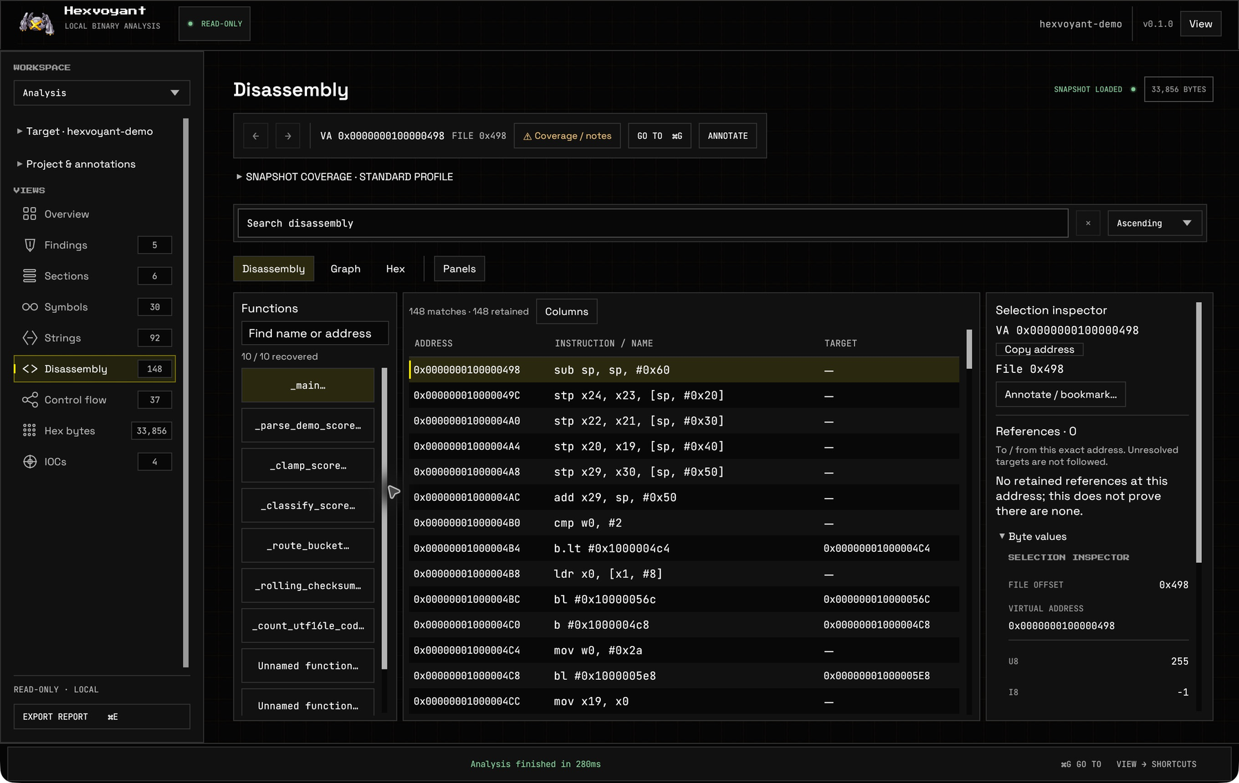Expand Project & annotations
The image size is (1239, 783).
coord(76,164)
